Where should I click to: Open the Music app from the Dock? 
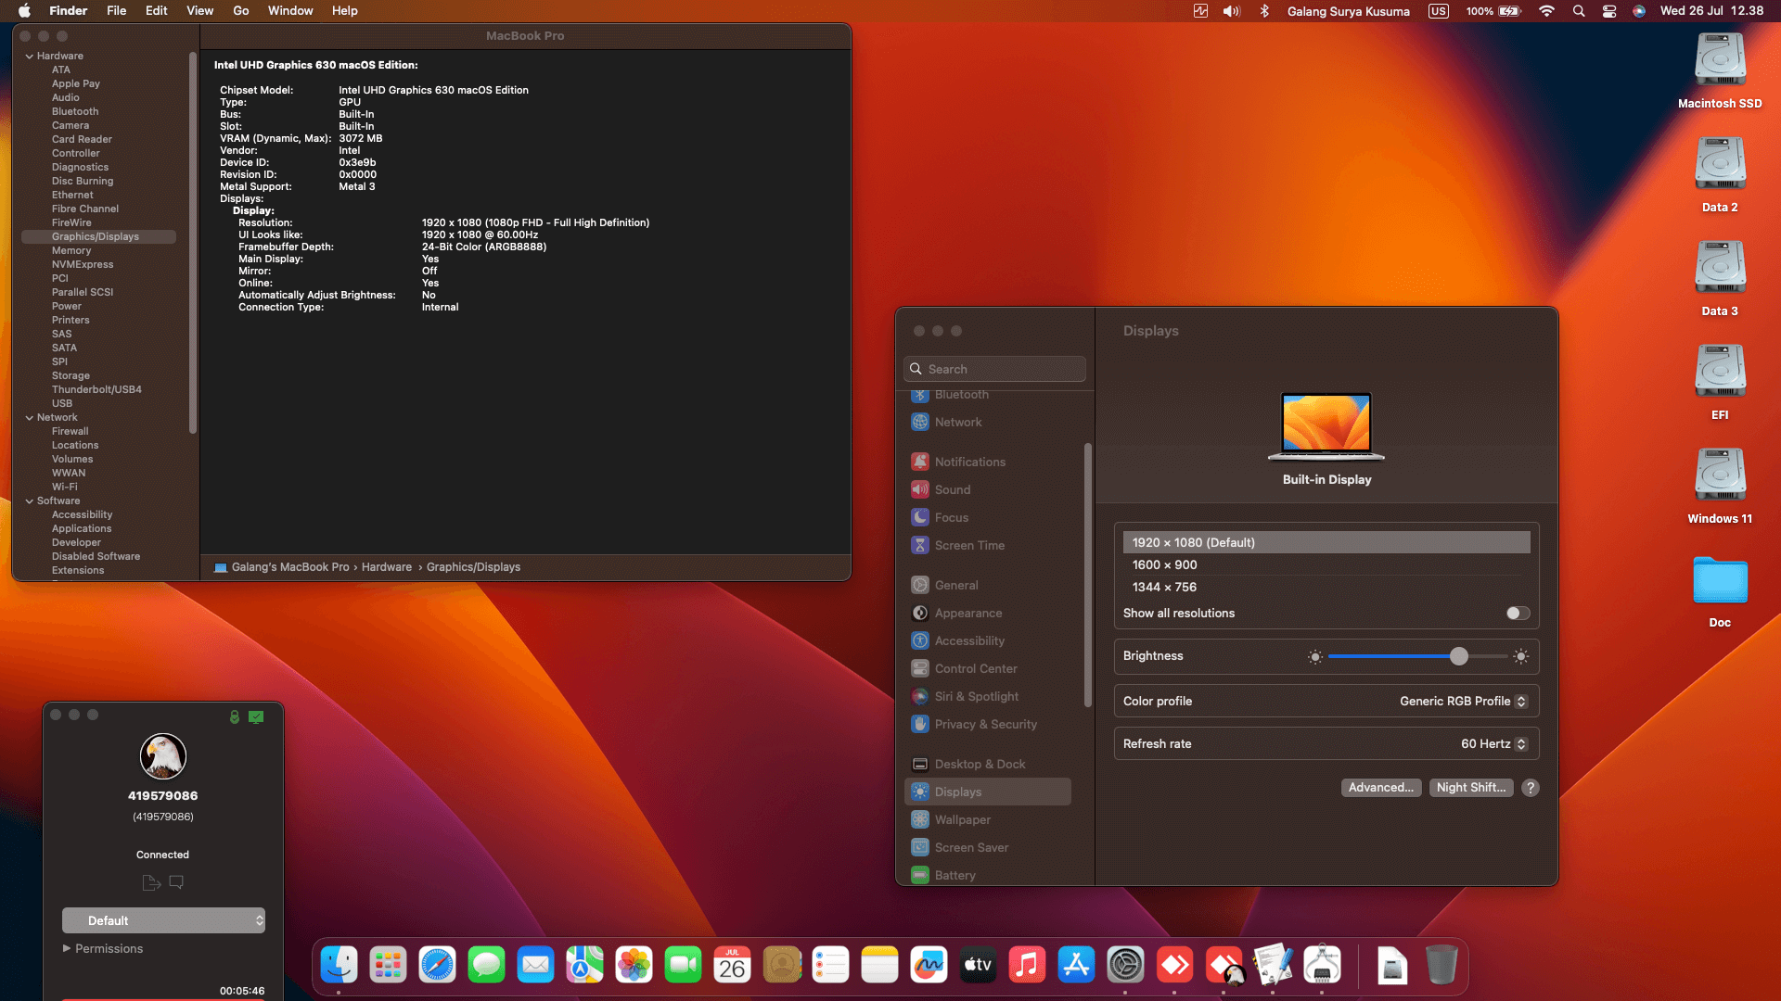(x=1027, y=964)
